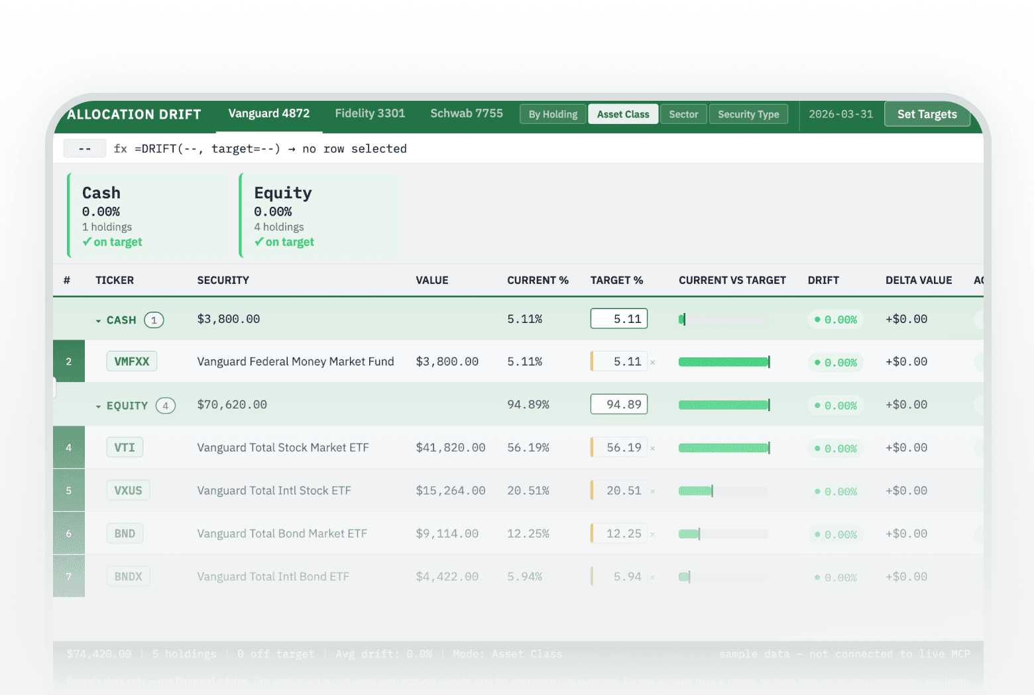Group rows by Security Type
This screenshot has height=695, width=1034.
748,114
